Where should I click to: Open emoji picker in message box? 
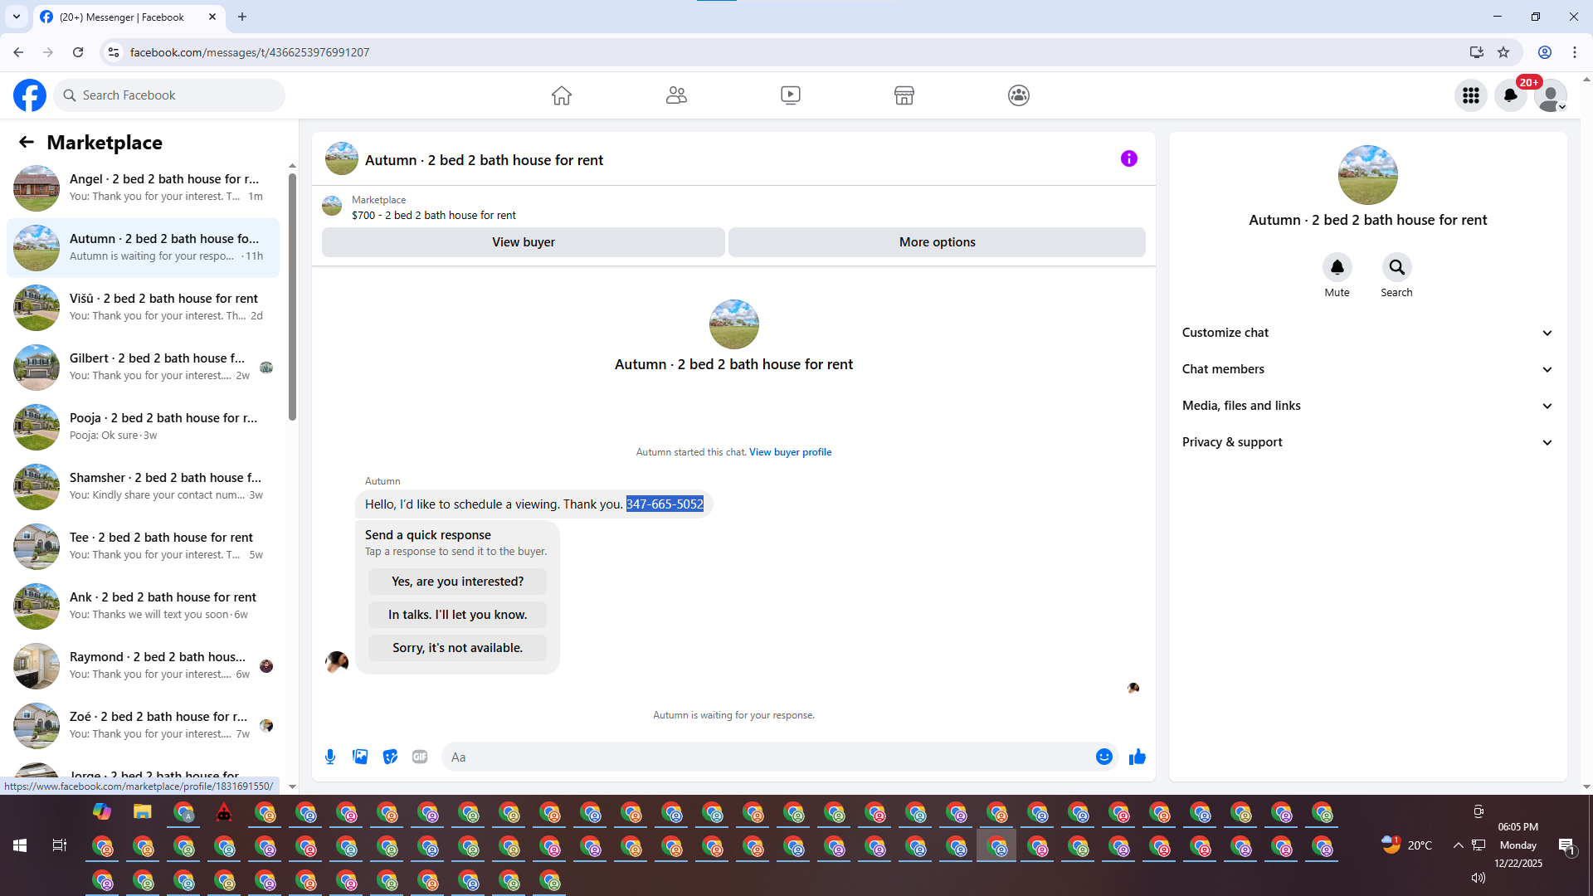(x=1103, y=757)
